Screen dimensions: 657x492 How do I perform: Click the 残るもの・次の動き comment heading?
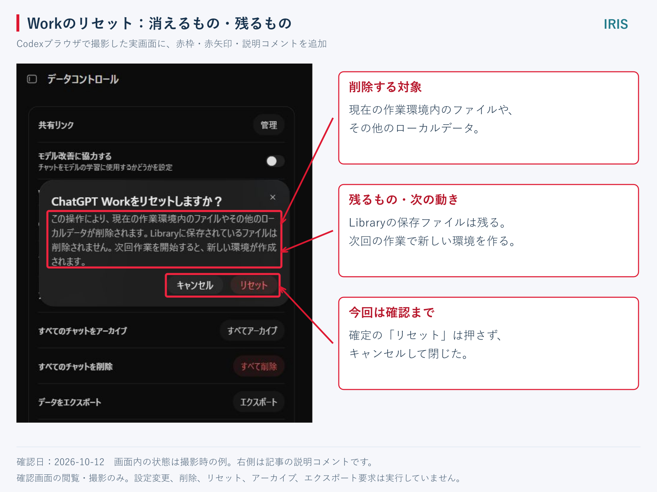click(404, 200)
